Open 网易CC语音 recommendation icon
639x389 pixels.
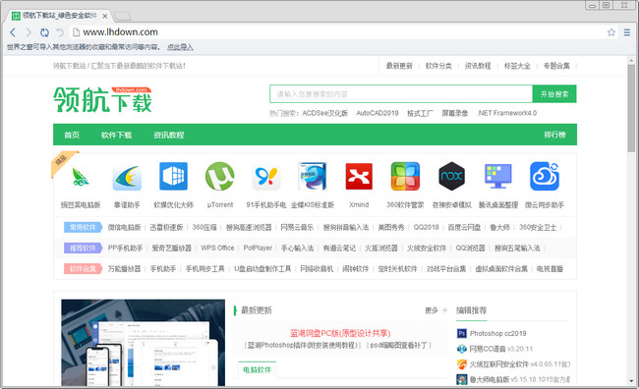tap(461, 349)
